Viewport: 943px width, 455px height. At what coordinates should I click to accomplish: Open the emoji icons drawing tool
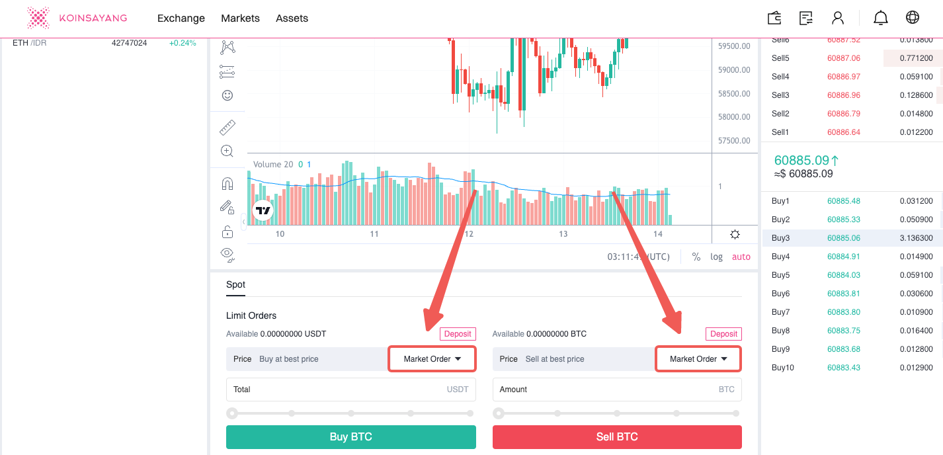pyautogui.click(x=227, y=95)
